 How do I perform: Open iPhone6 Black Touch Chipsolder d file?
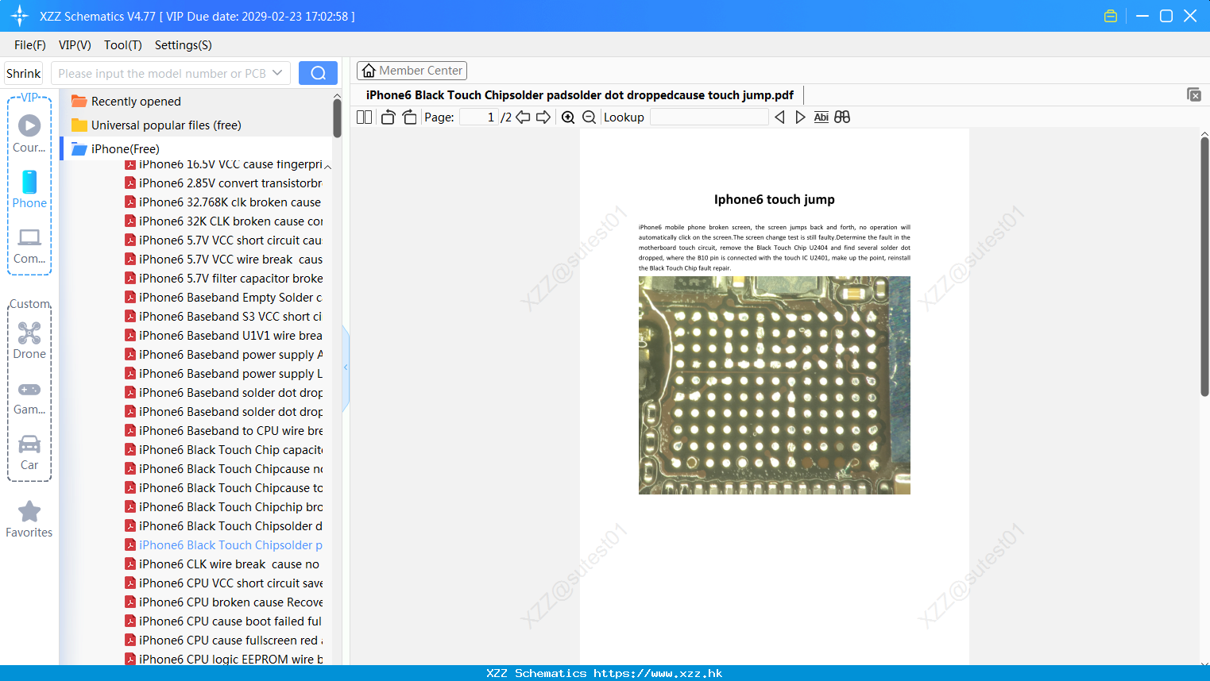[223, 526]
